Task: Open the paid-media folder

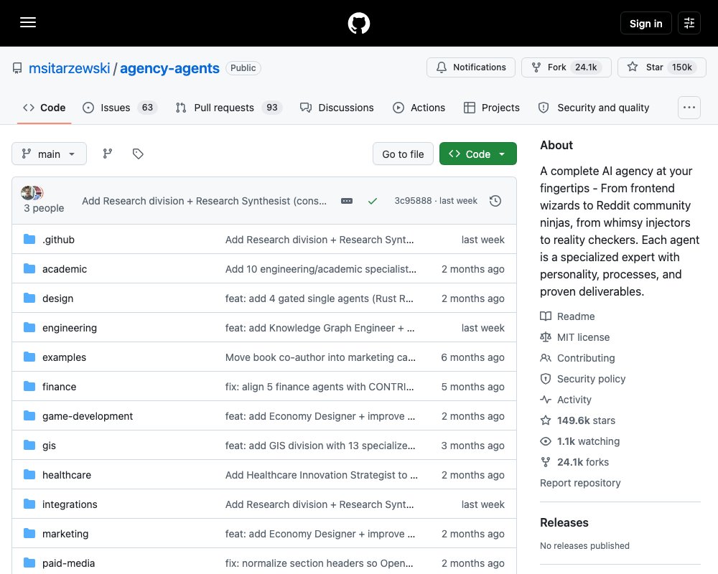Action: click(x=69, y=563)
